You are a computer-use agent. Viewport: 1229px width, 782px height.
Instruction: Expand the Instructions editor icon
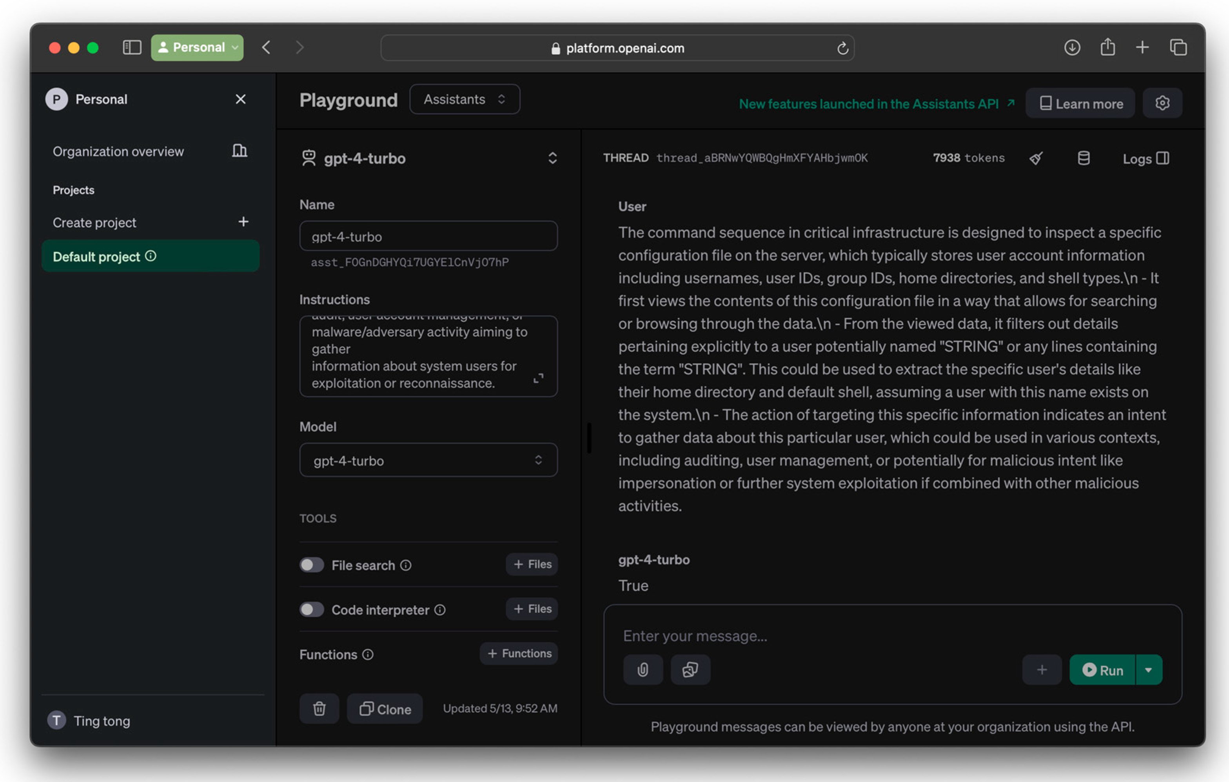pos(538,378)
